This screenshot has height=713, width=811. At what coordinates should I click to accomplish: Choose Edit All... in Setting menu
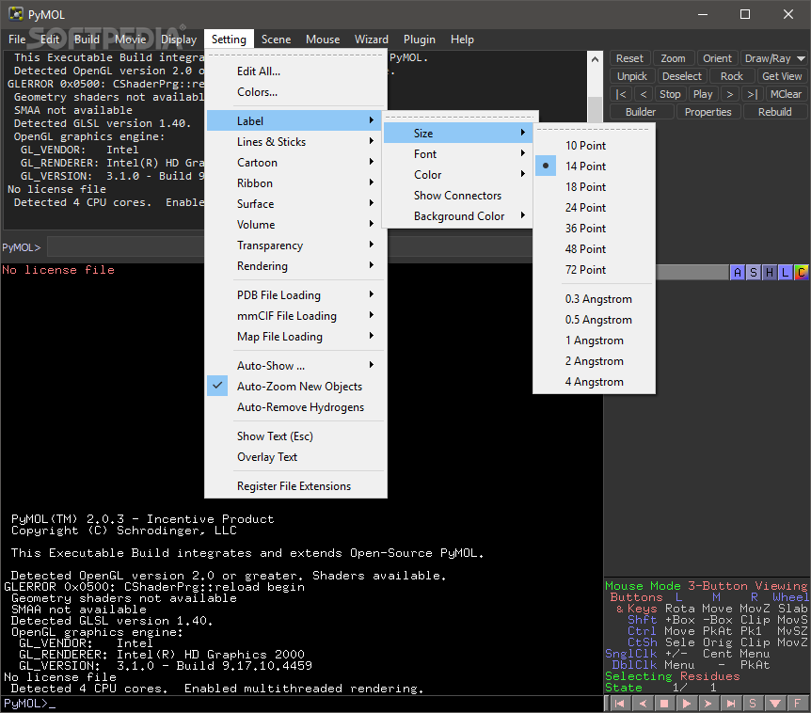click(x=295, y=71)
